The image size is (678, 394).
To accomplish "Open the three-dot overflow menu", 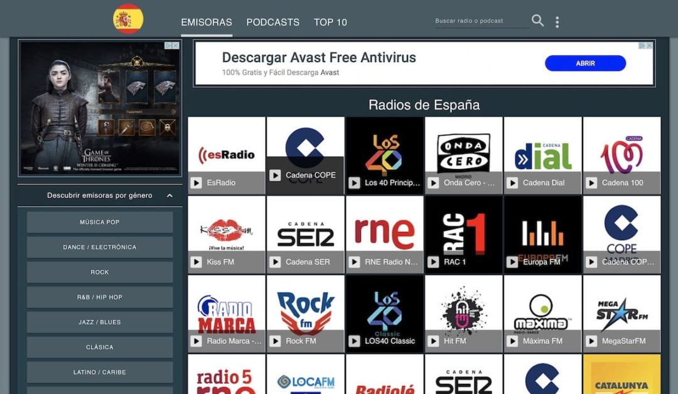I will click(x=557, y=21).
